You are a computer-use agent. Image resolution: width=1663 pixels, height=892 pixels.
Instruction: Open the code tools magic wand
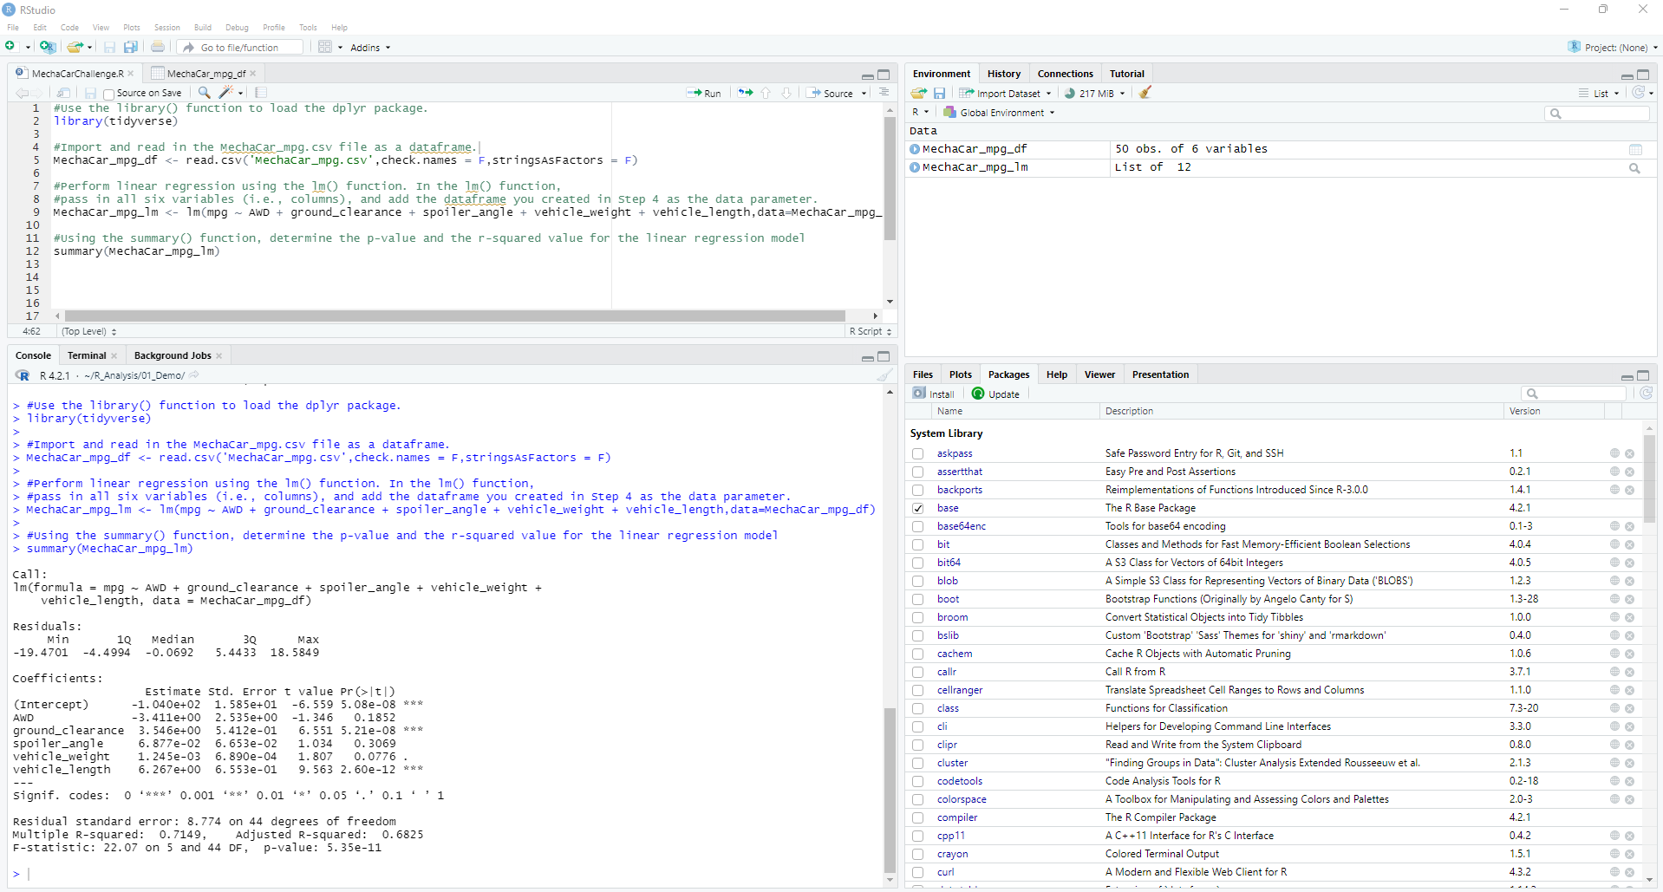226,93
